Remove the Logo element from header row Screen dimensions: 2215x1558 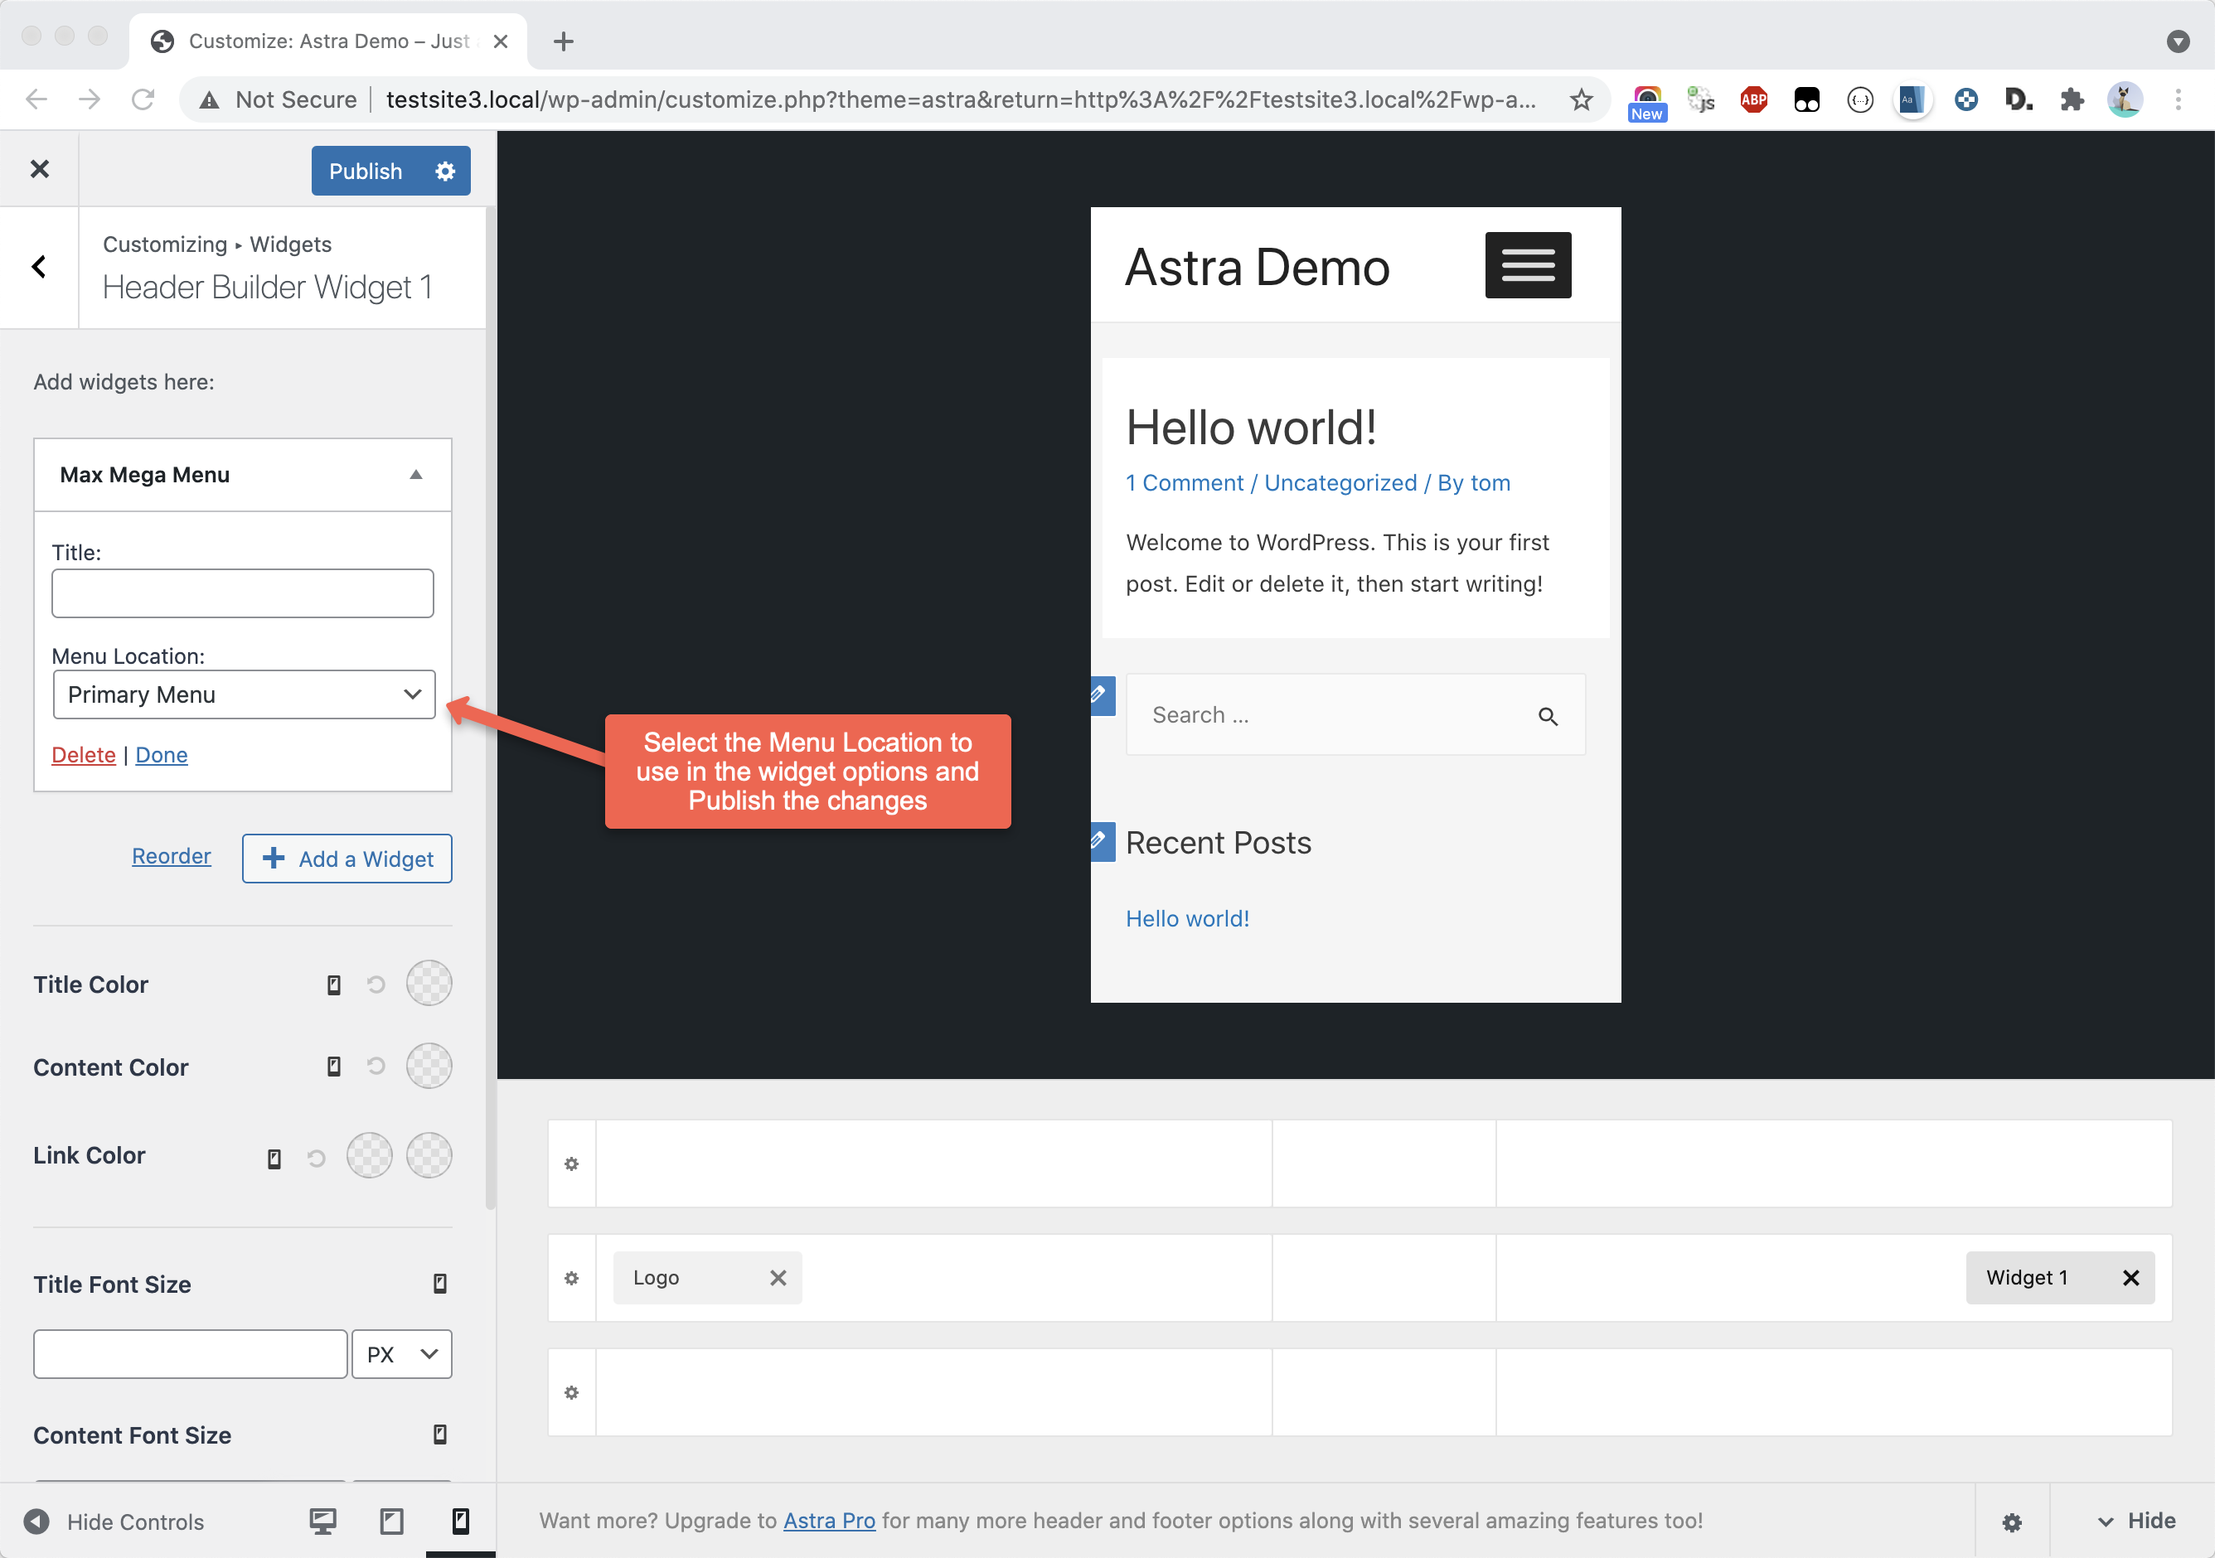click(778, 1277)
